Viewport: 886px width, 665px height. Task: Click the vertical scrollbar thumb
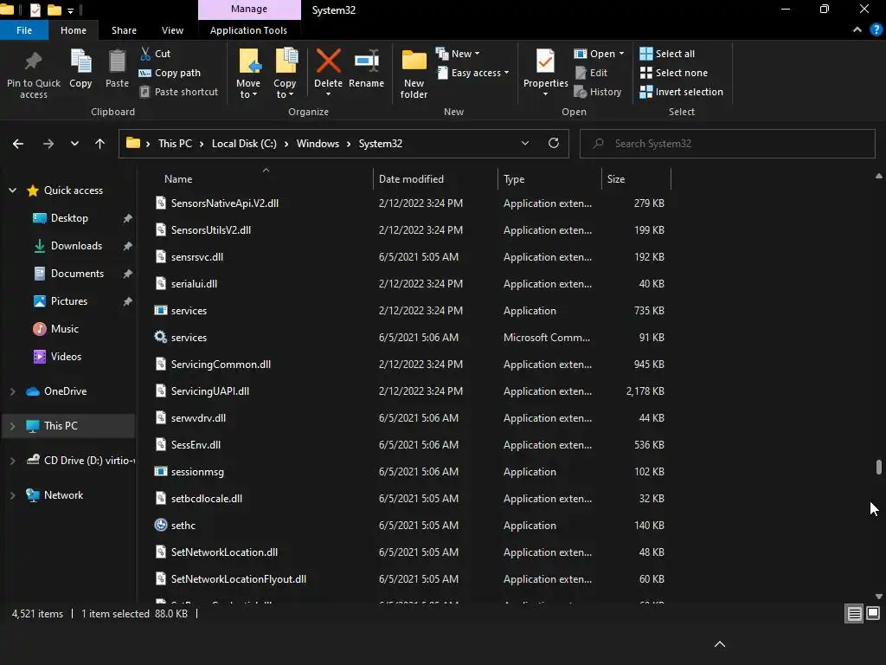click(879, 467)
